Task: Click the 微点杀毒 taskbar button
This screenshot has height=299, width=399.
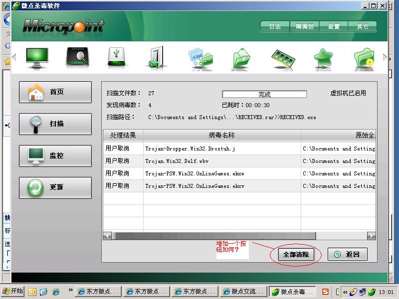Action: pos(292,292)
